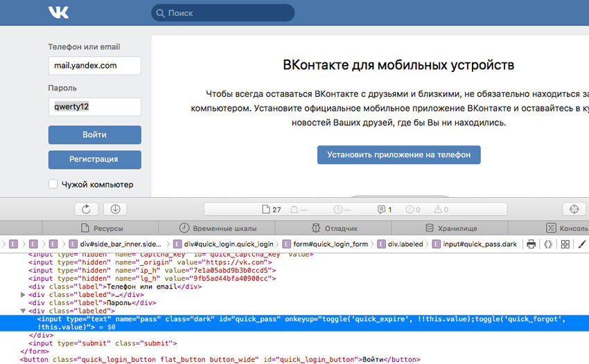Select the input name="lg_h" DOM line

point(152,278)
